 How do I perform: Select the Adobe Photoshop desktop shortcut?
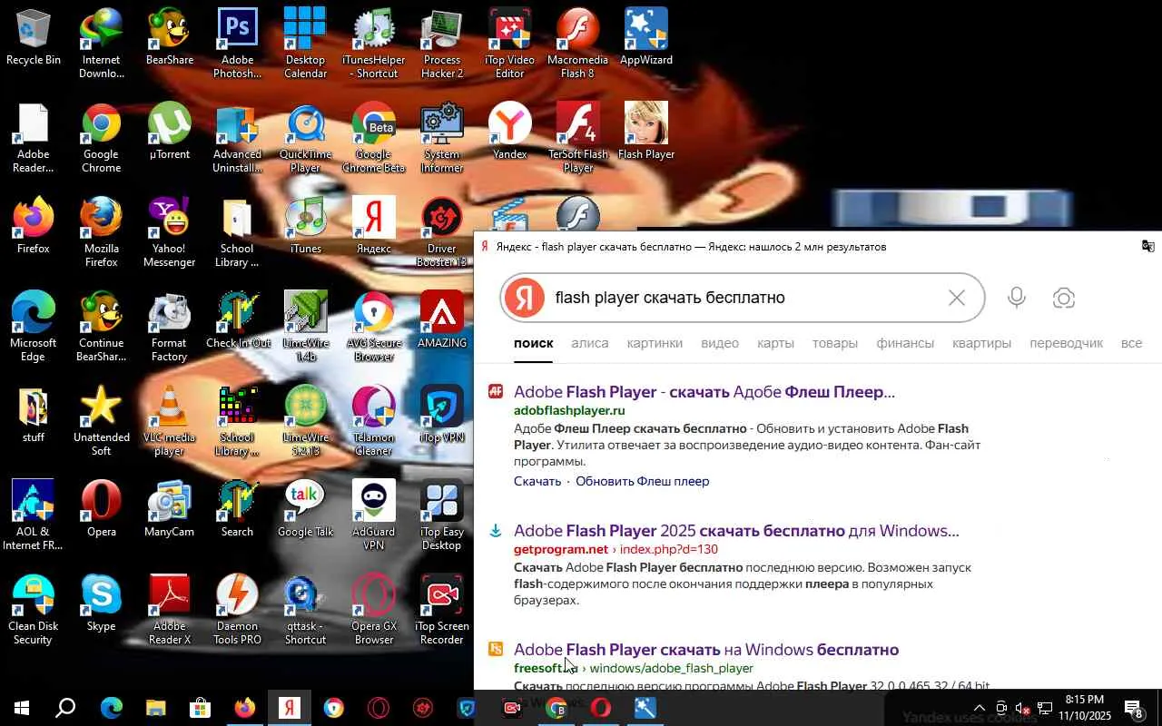tap(237, 44)
